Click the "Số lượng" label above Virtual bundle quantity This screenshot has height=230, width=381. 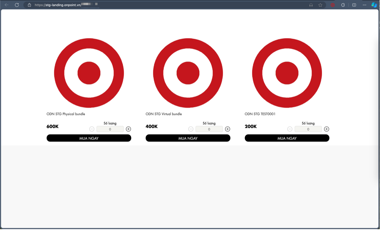click(209, 123)
